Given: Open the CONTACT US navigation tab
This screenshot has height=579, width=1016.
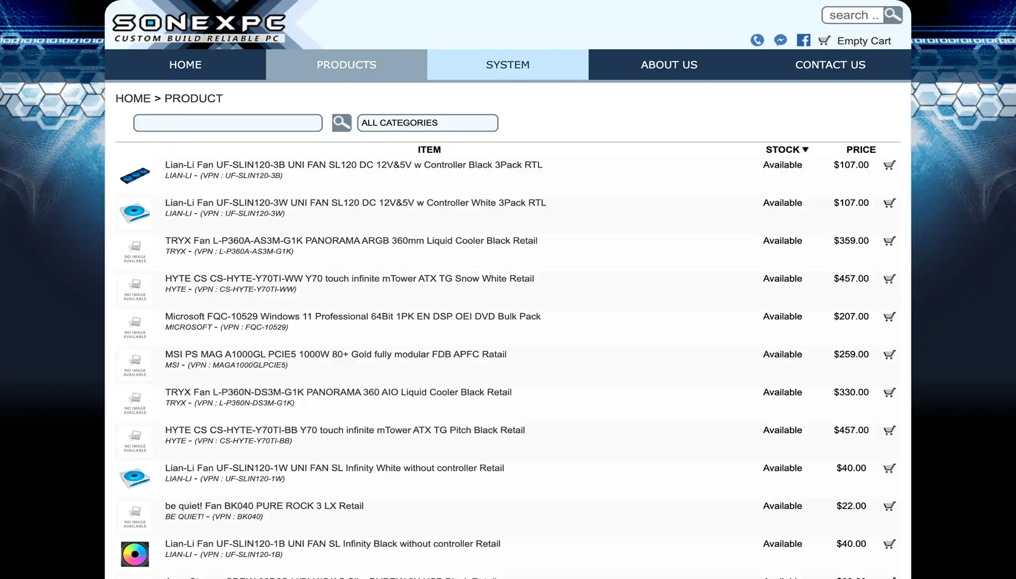Looking at the screenshot, I should point(830,65).
